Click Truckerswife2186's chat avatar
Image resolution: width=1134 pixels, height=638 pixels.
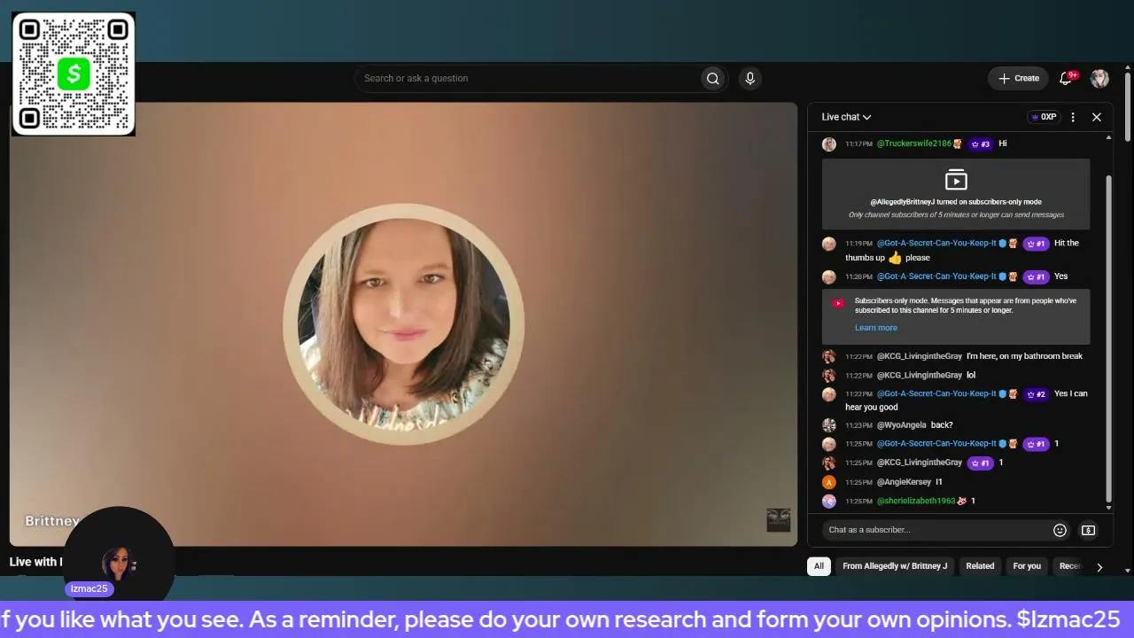click(x=828, y=144)
